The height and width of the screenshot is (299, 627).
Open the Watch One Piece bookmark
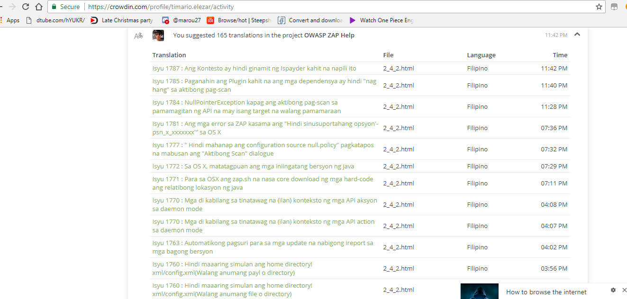[382, 20]
